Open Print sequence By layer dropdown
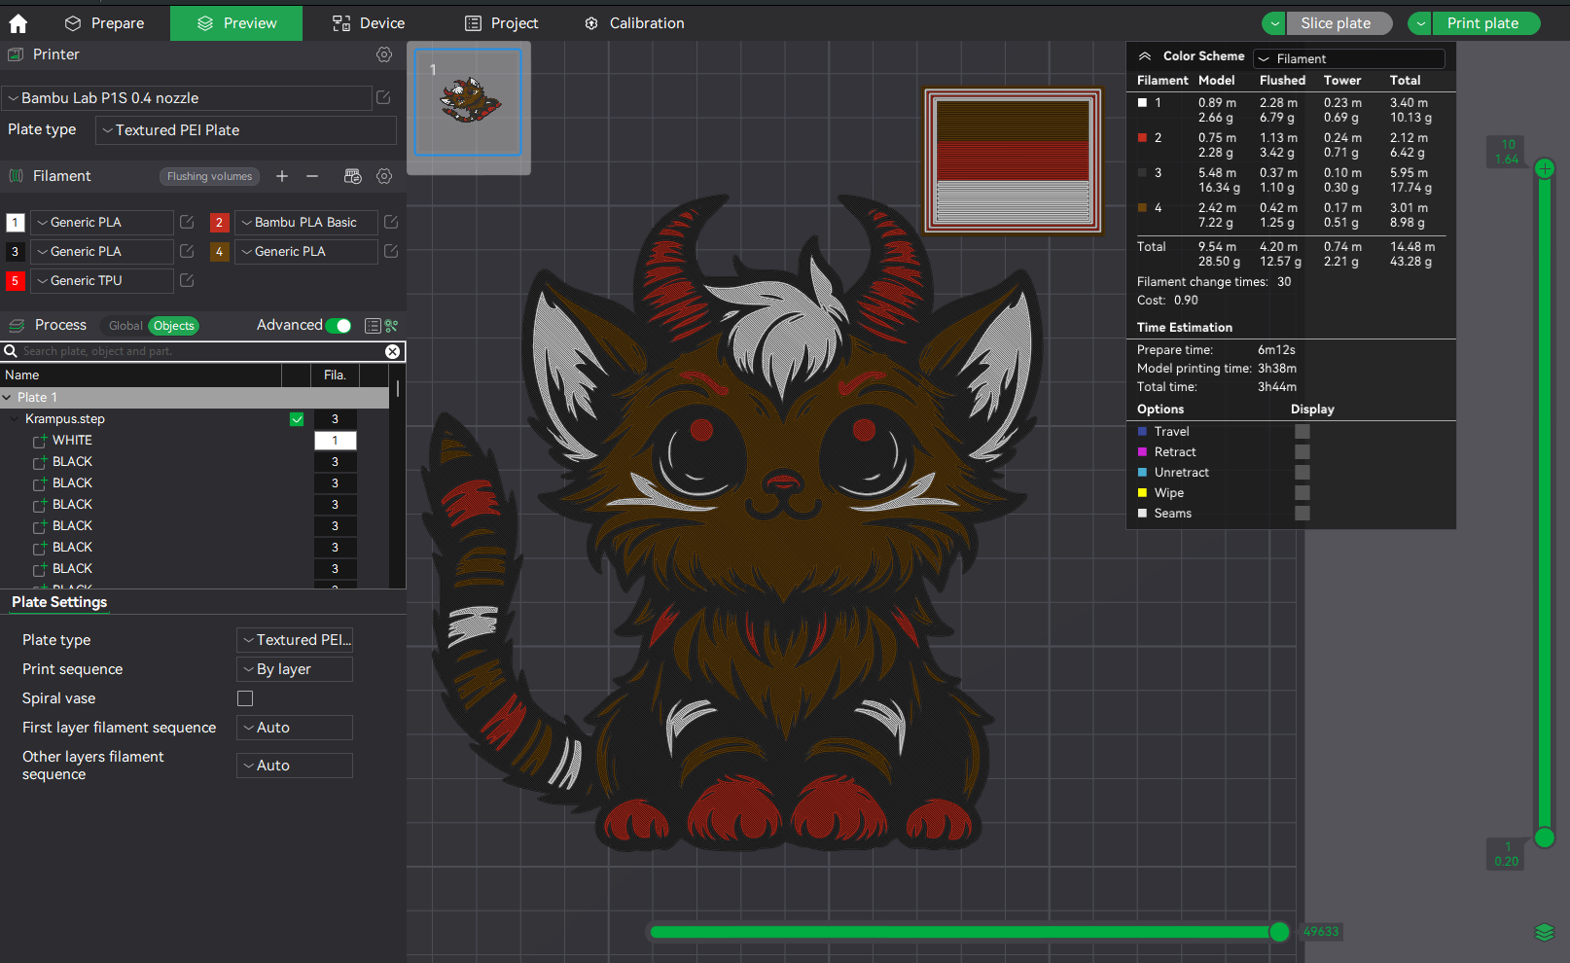This screenshot has height=963, width=1570. (x=295, y=669)
